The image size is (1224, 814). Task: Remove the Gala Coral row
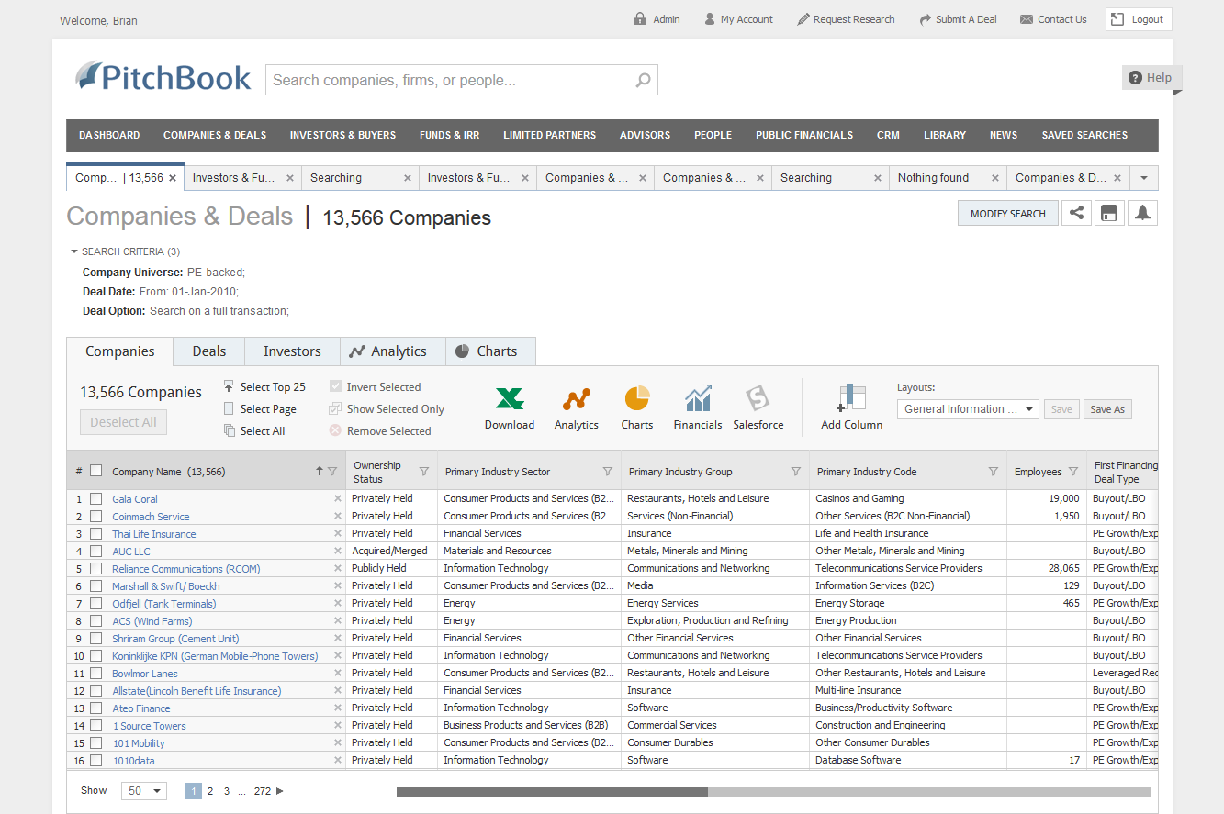pos(337,498)
